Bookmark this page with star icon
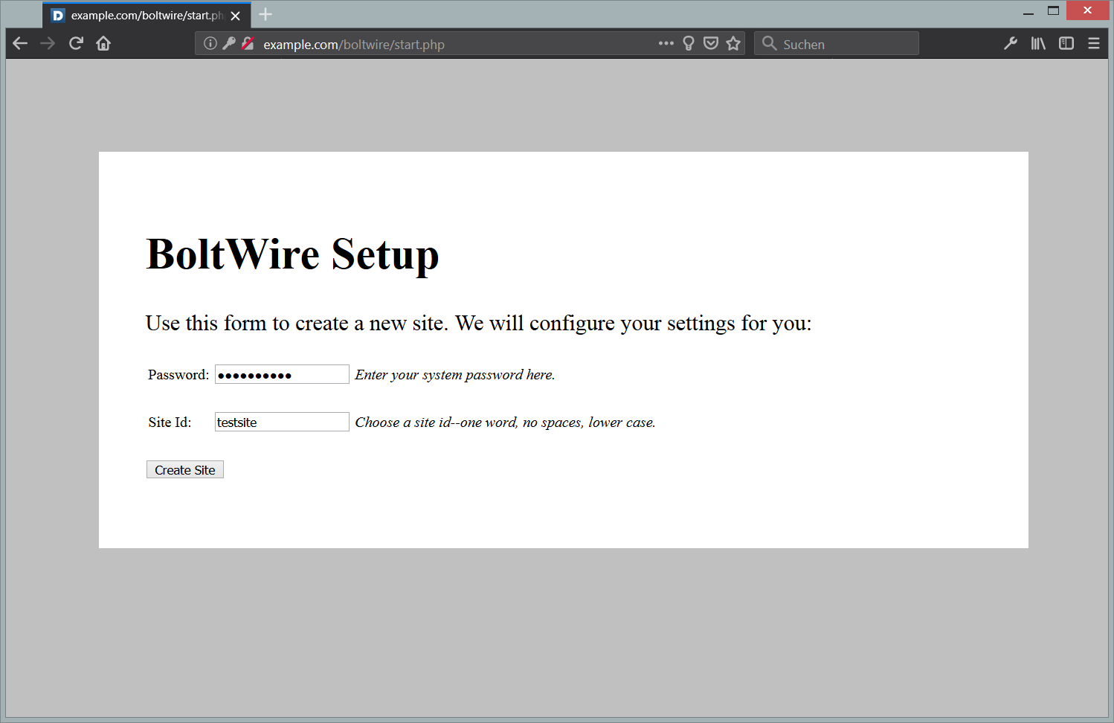 (x=733, y=44)
